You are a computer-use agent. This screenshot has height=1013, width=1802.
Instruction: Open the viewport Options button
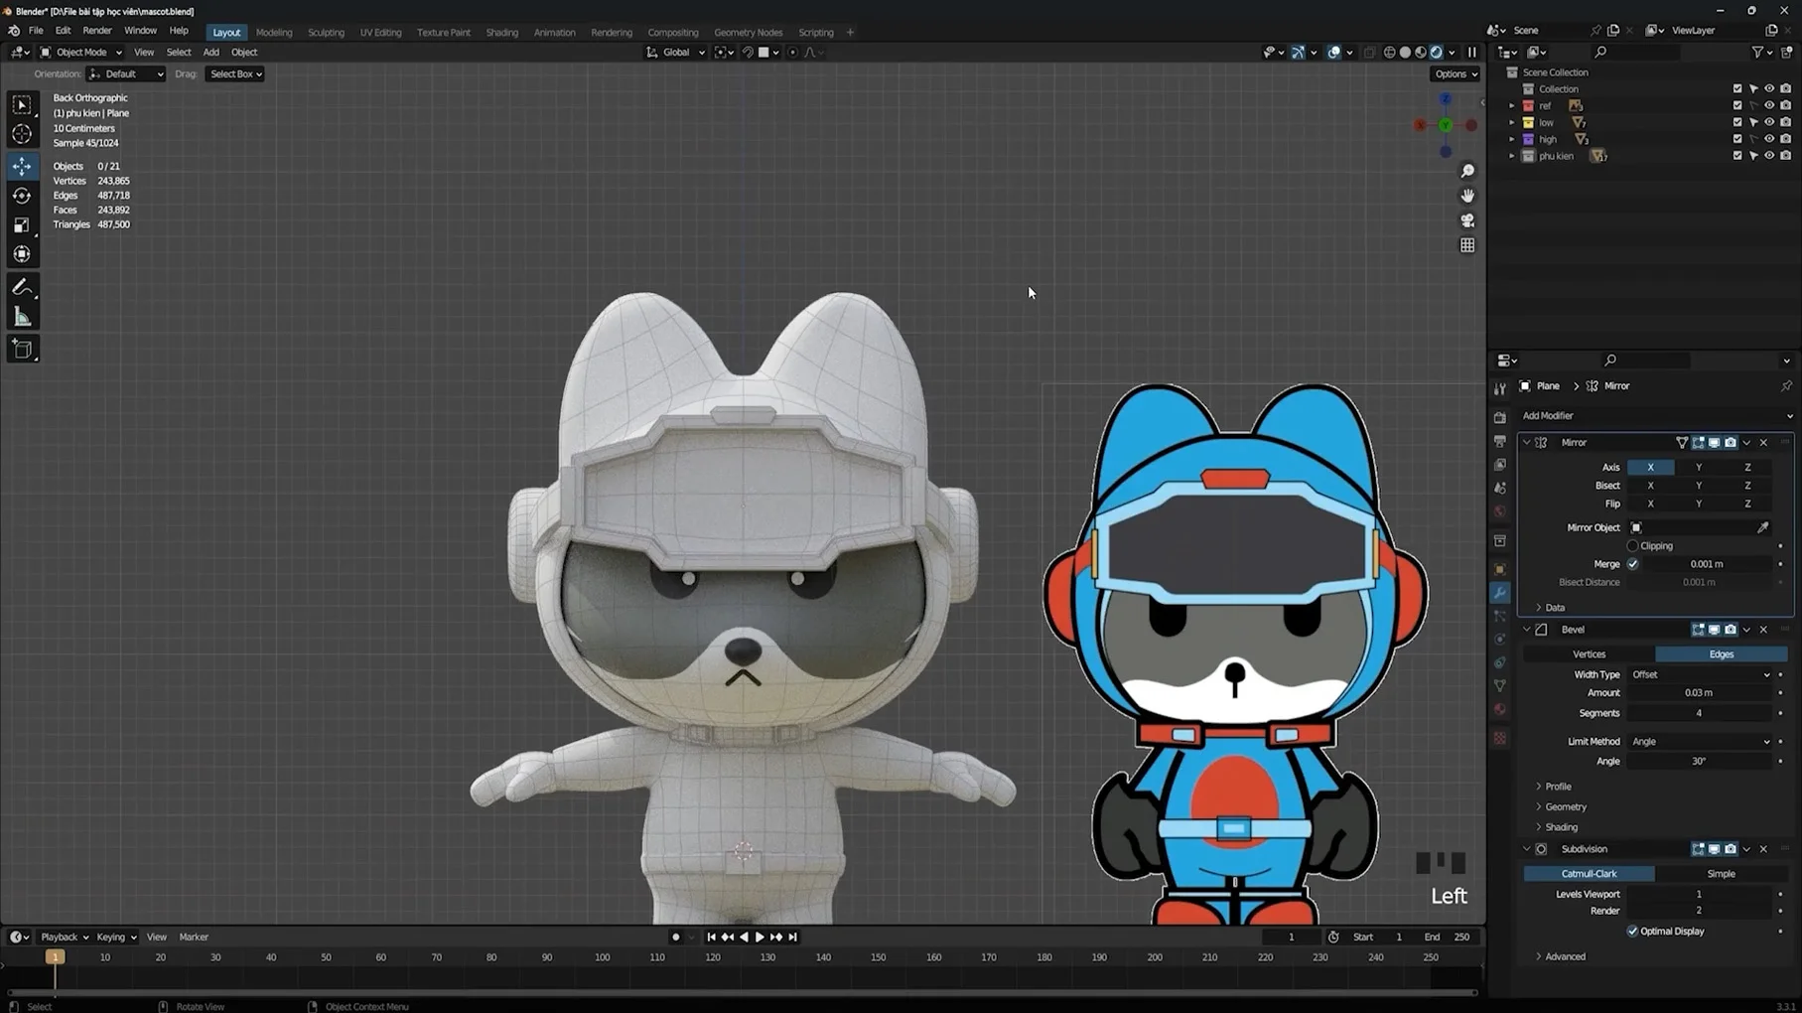(x=1455, y=73)
